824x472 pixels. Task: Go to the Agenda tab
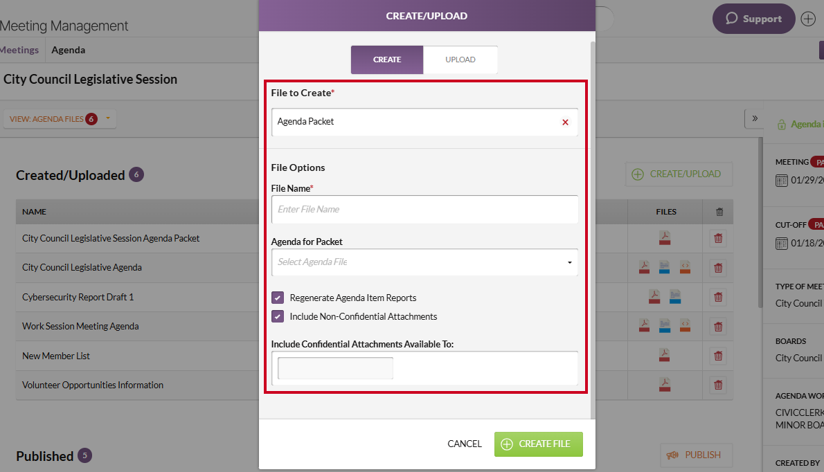(x=69, y=50)
